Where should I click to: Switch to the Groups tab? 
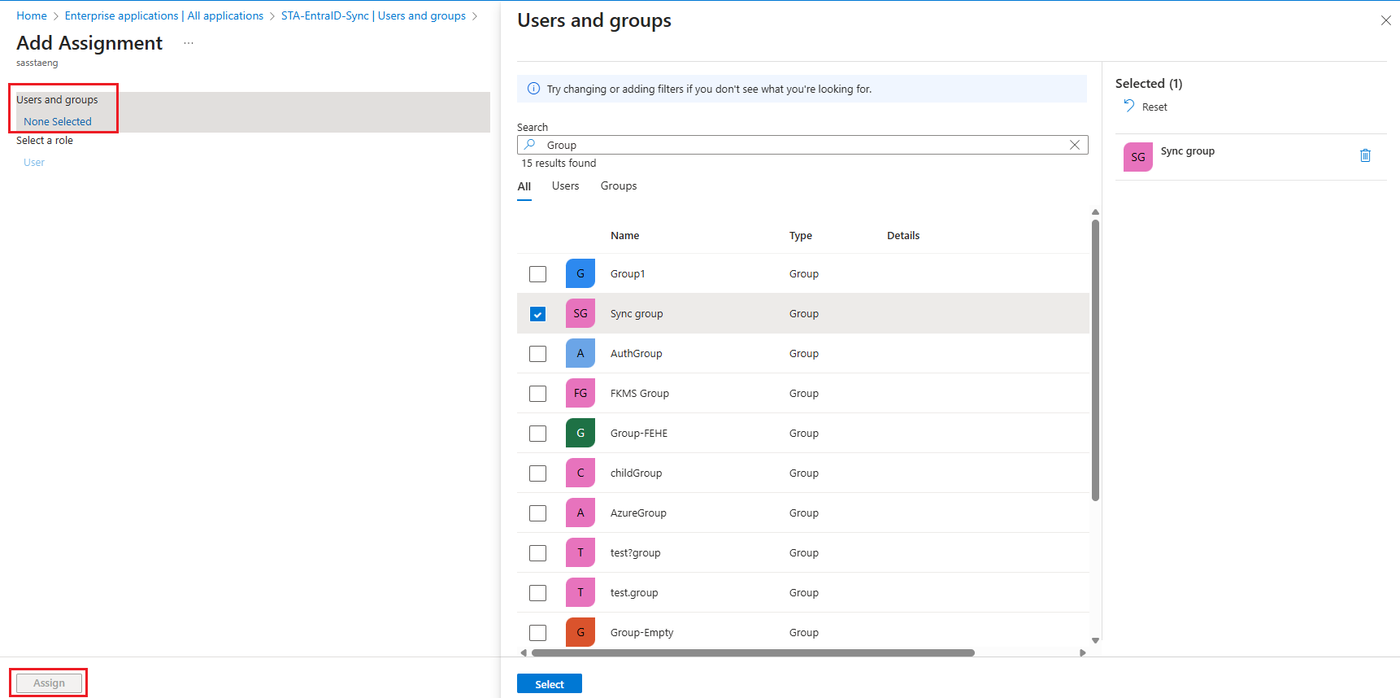(x=618, y=186)
